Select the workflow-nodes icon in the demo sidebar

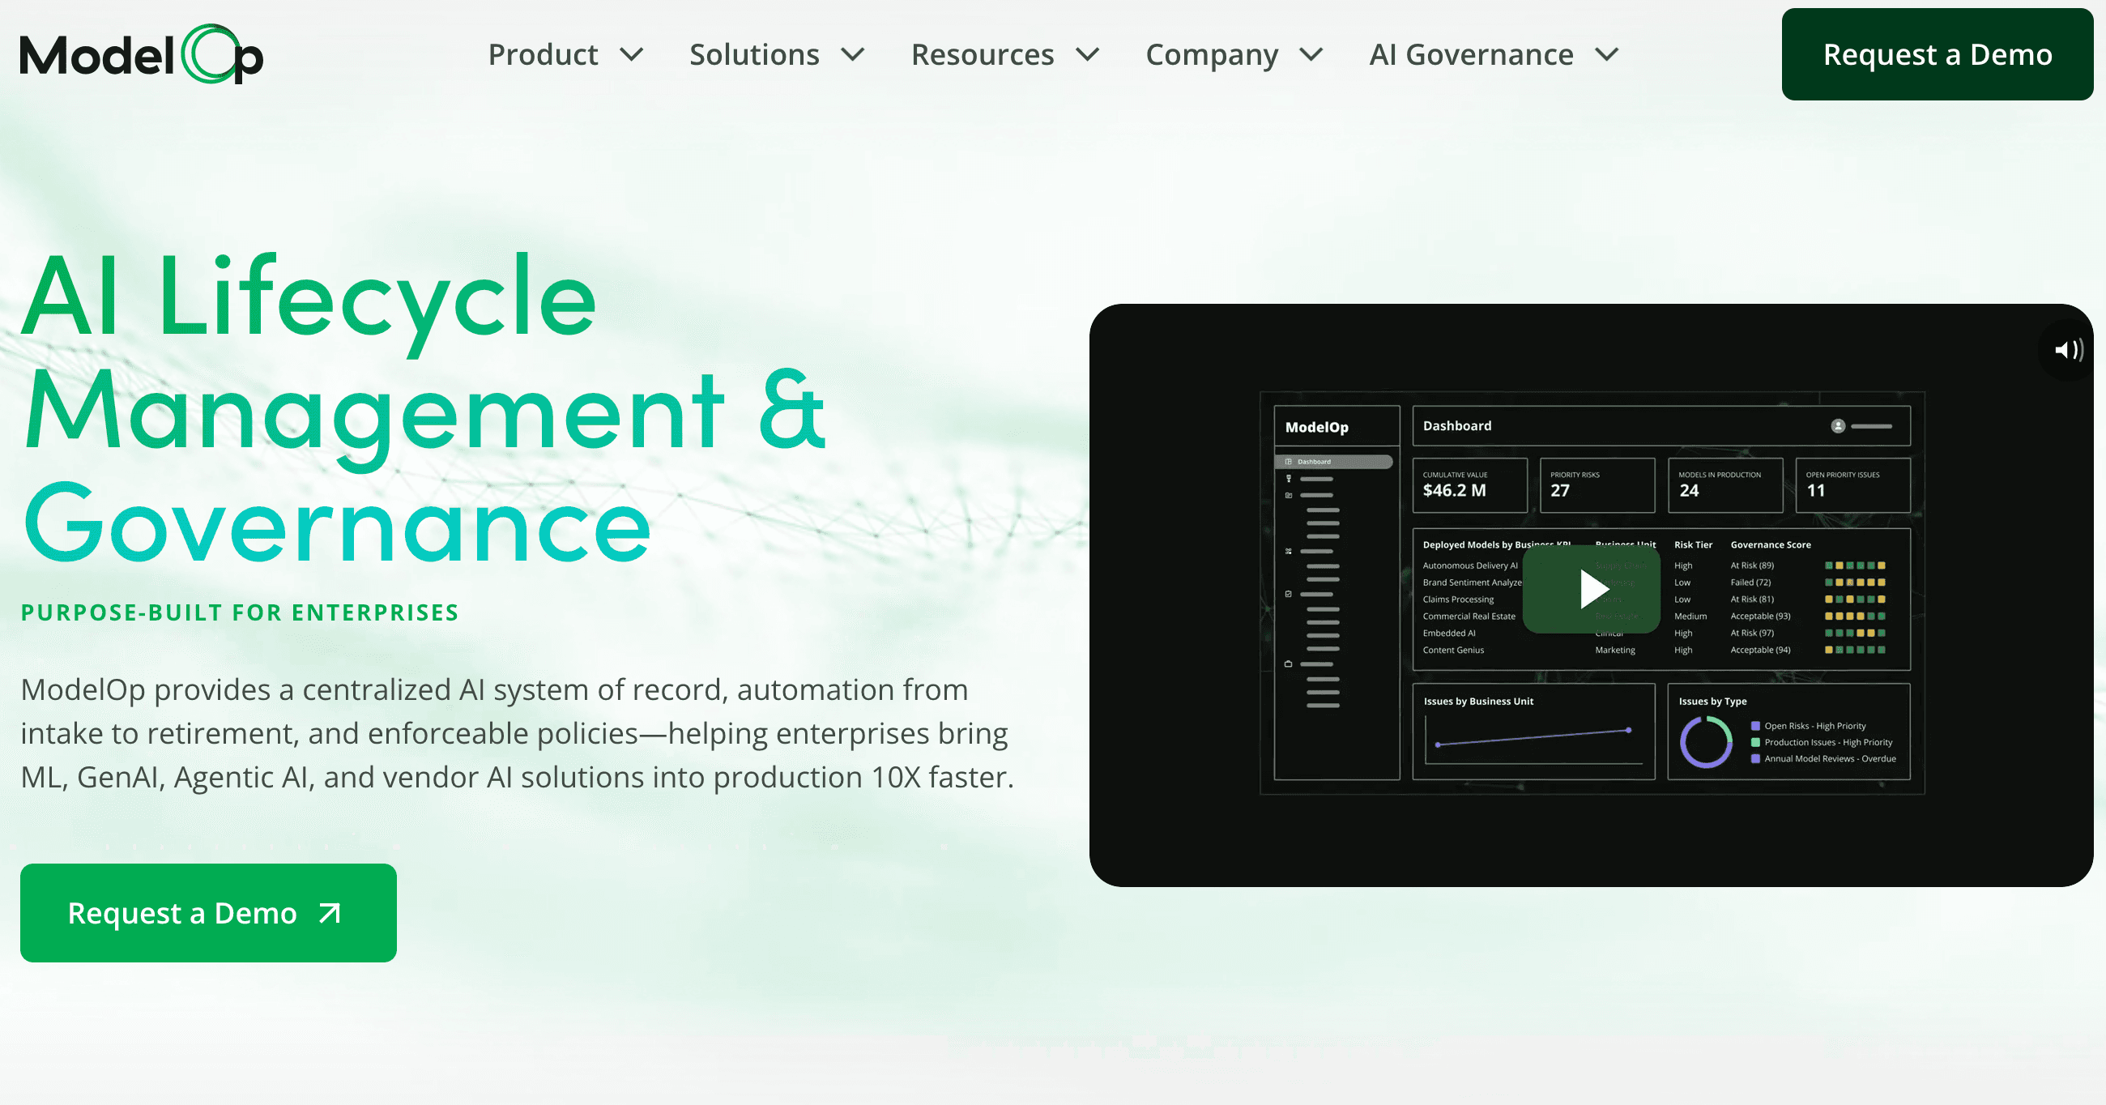coord(1290,551)
